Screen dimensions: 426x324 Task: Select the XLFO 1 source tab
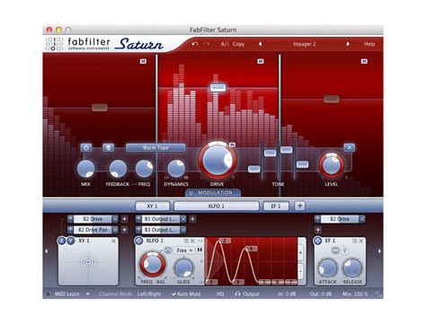(217, 206)
